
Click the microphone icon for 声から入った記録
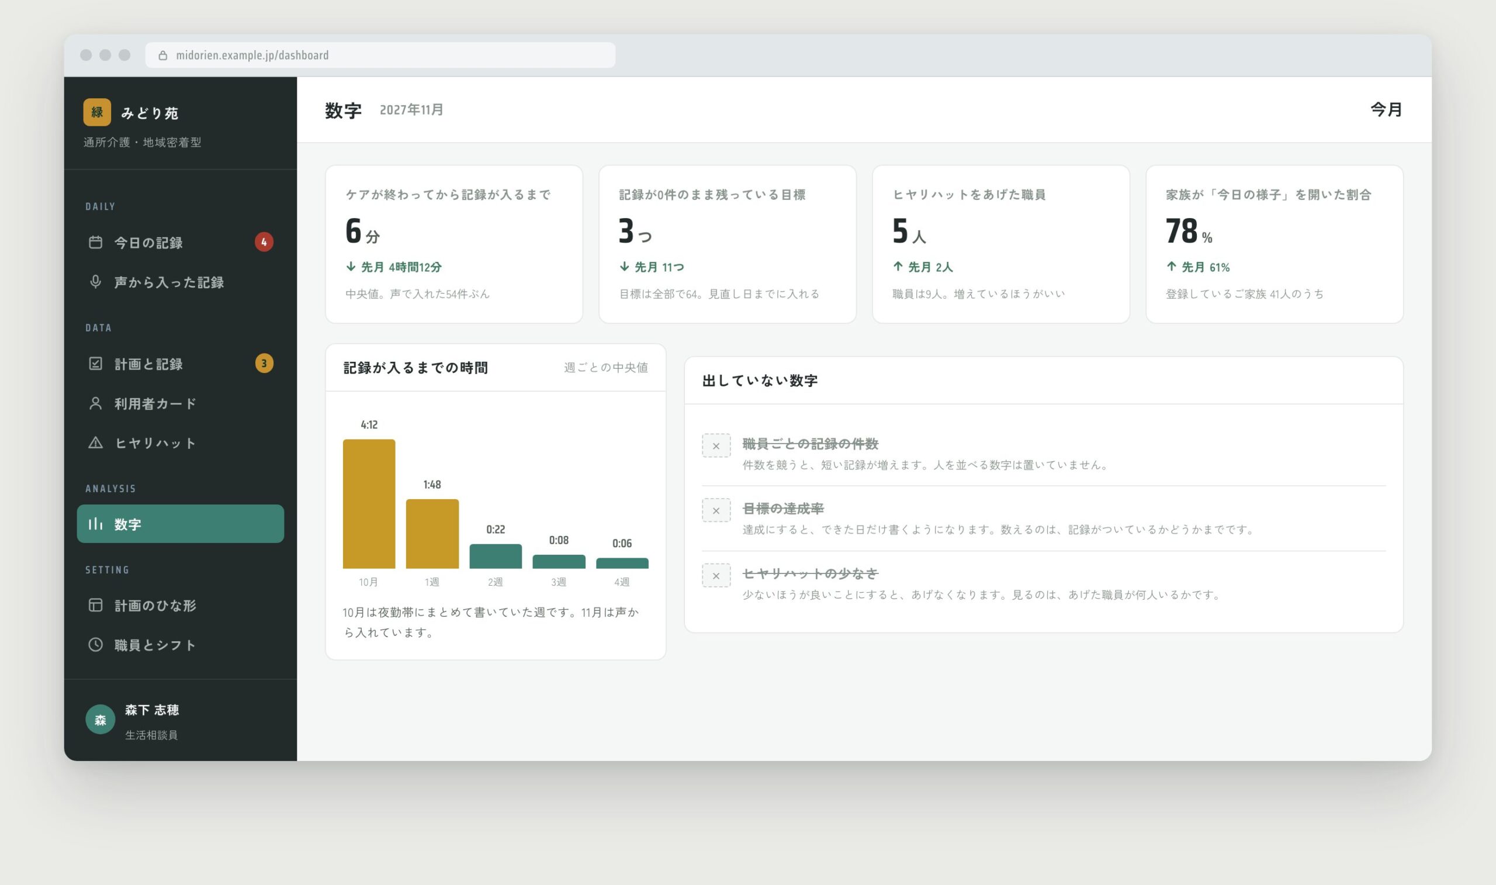(x=95, y=282)
